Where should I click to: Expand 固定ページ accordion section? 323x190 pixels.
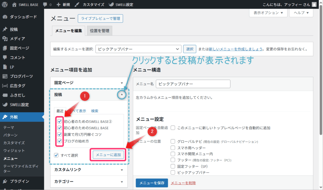coord(89,83)
